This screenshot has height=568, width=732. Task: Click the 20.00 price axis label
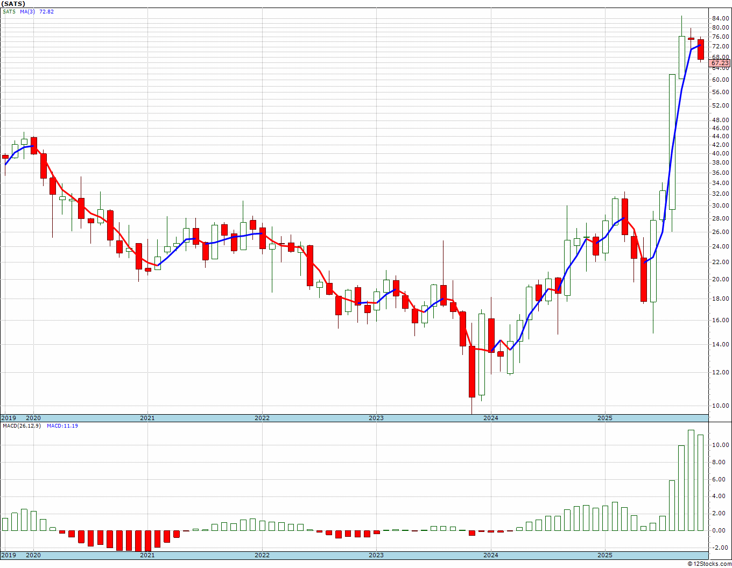coord(720,280)
